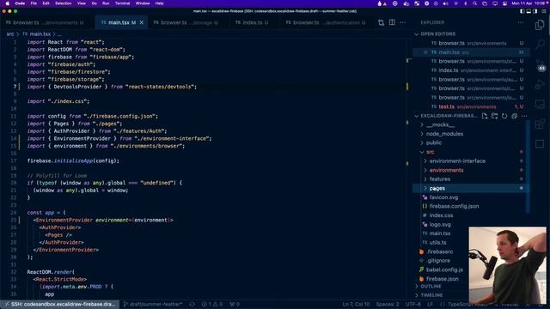Open the Go menu
Viewport: 550px width, 309px height.
pyautogui.click(x=94, y=3)
